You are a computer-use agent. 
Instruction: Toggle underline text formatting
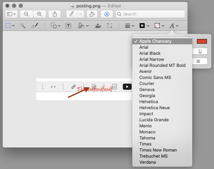coord(200,51)
